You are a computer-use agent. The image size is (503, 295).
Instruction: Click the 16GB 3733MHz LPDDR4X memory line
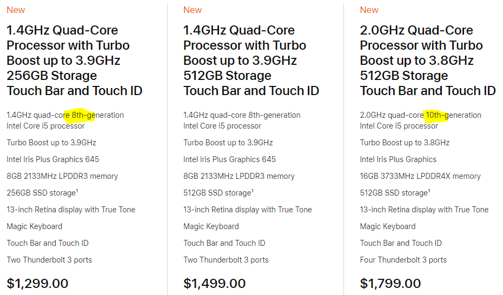(420, 176)
